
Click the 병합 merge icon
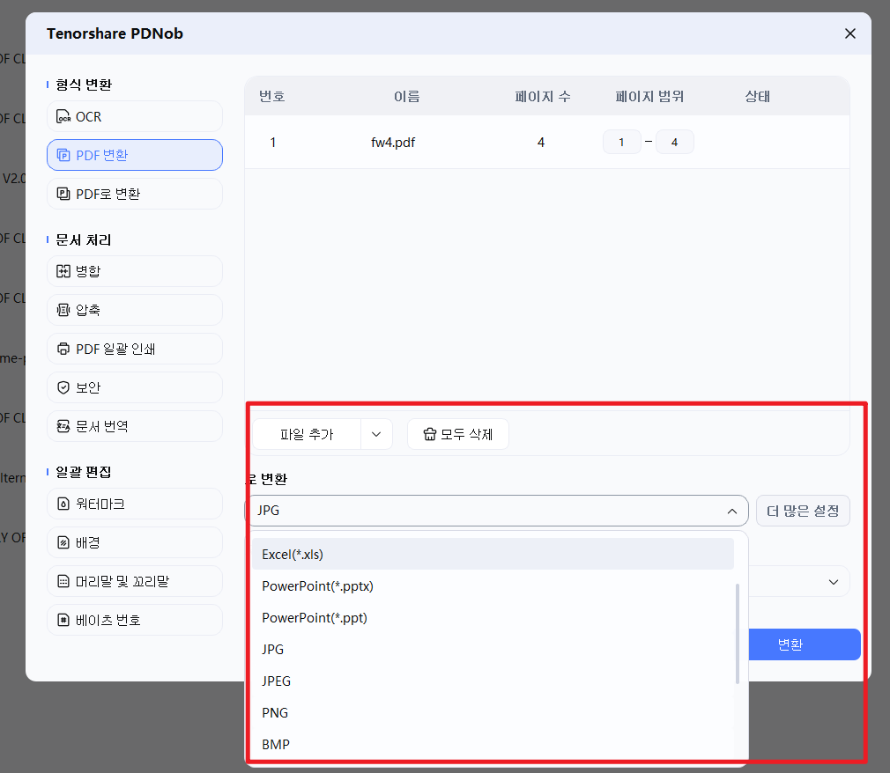pos(63,271)
